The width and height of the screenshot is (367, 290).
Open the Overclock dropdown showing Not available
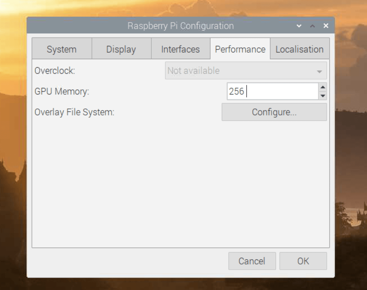pos(246,71)
